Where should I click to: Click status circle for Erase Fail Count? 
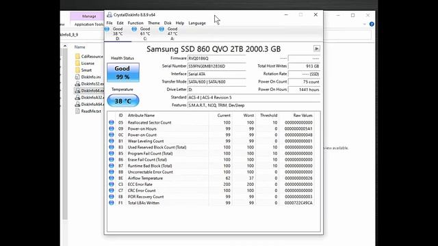[x=112, y=159]
